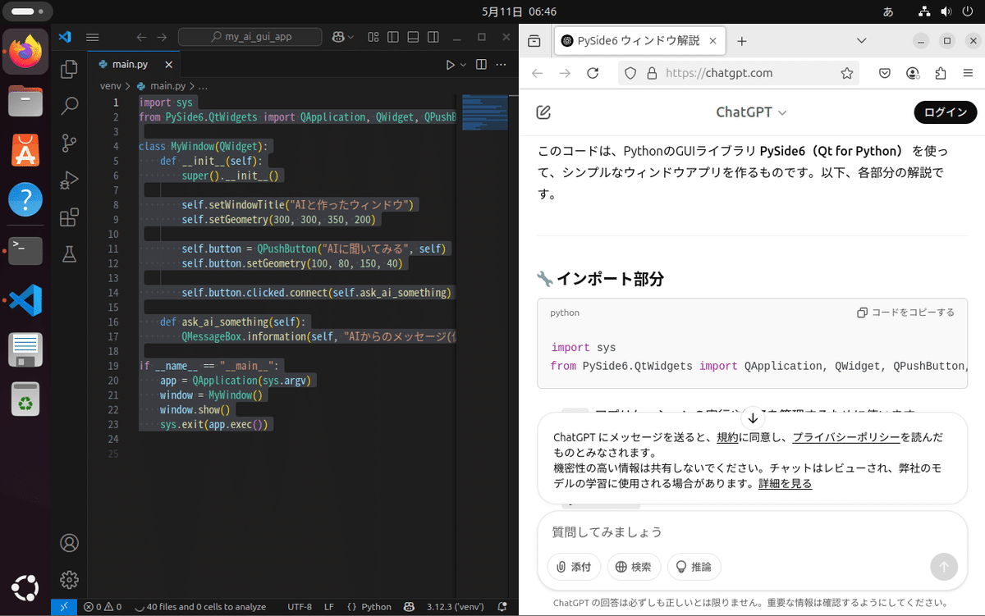Click the 添付 attach button in ChatGPT
This screenshot has width=985, height=616.
point(573,567)
